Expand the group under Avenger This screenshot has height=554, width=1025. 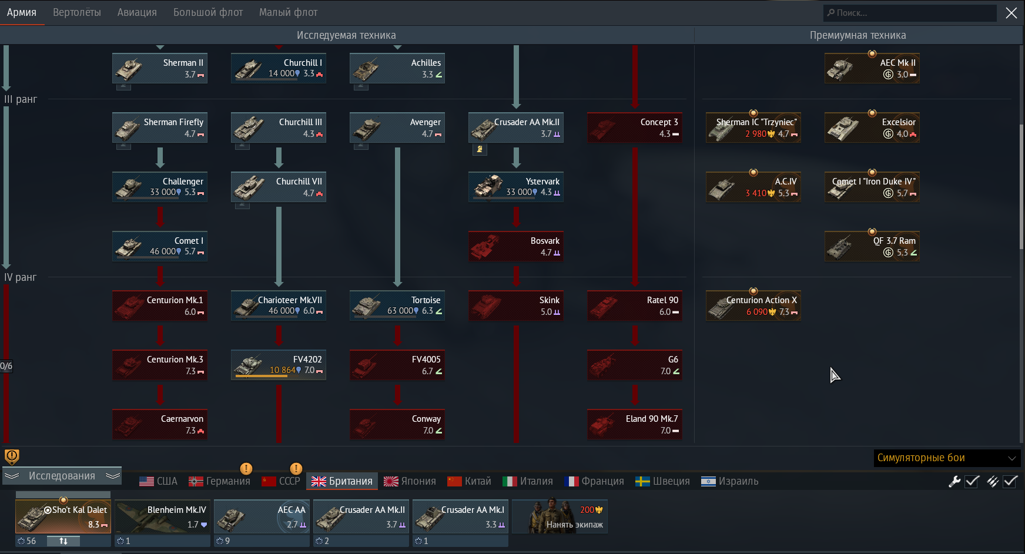click(361, 146)
